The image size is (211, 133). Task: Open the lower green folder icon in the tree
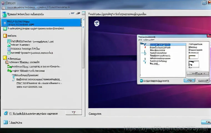(x=9, y=71)
